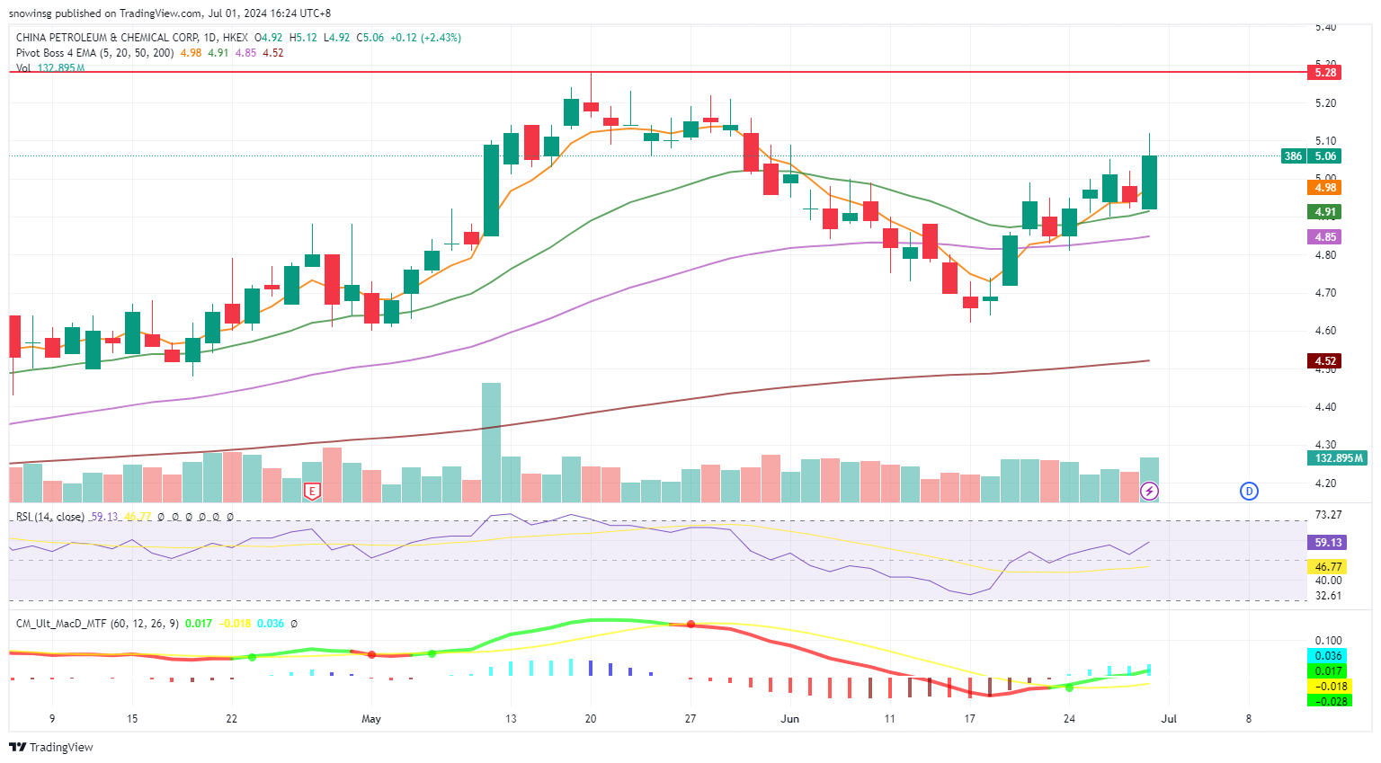
Task: Click the dark red 4.52 EMA label
Action: click(1325, 360)
